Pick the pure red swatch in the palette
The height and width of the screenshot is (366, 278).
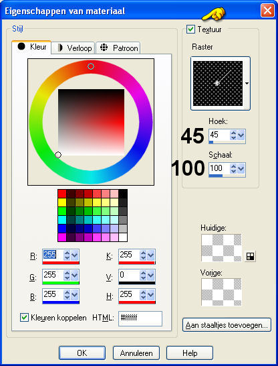pos(62,194)
